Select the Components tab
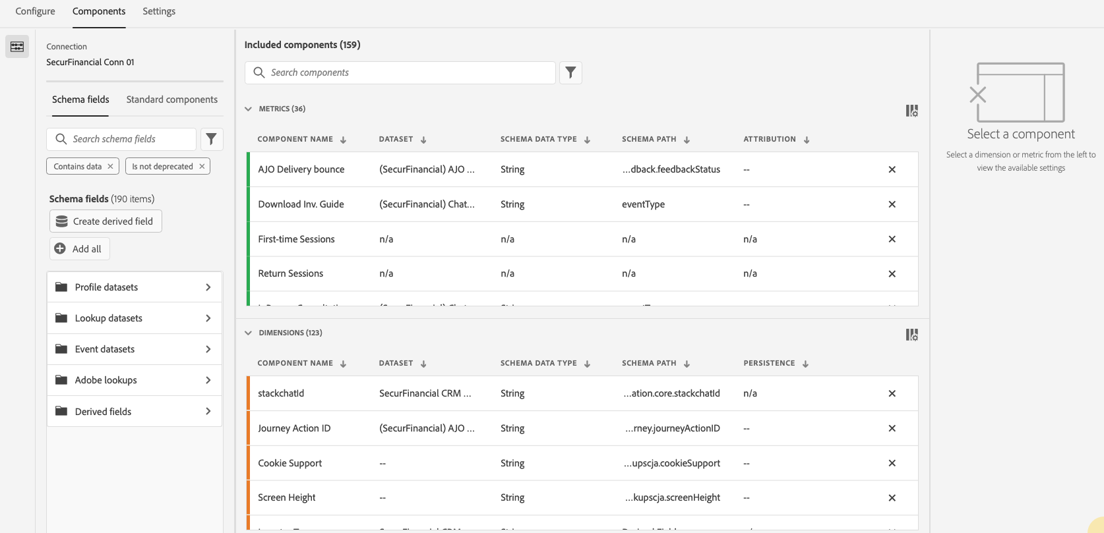 [x=99, y=11]
